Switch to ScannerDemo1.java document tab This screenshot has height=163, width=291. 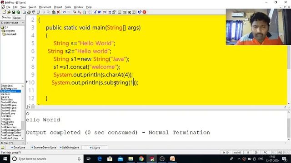[44, 148]
